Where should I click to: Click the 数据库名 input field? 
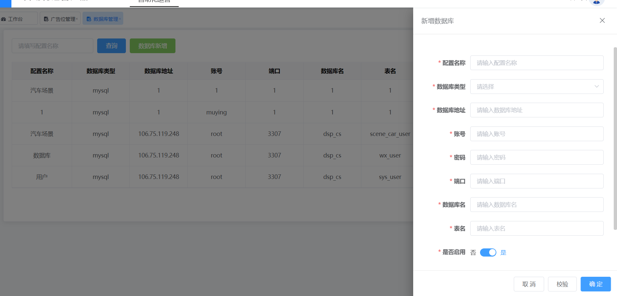click(x=536, y=204)
